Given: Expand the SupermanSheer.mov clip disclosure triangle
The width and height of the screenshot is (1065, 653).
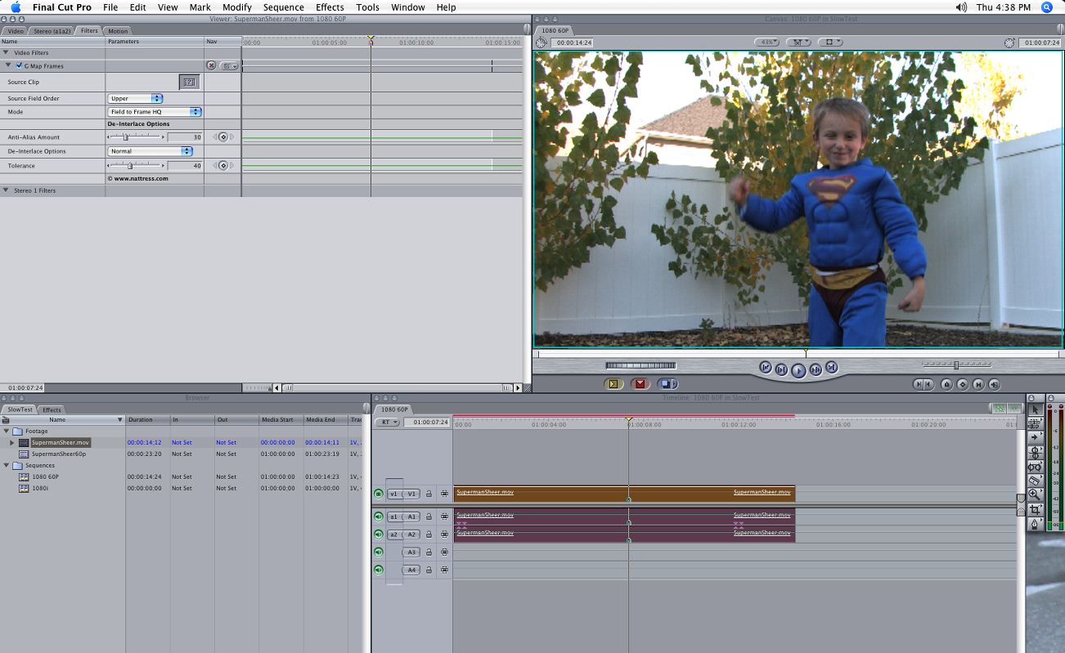Looking at the screenshot, I should pos(12,442).
